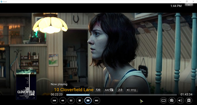
Task: Skip to the next chapter
Action: click(x=96, y=100)
